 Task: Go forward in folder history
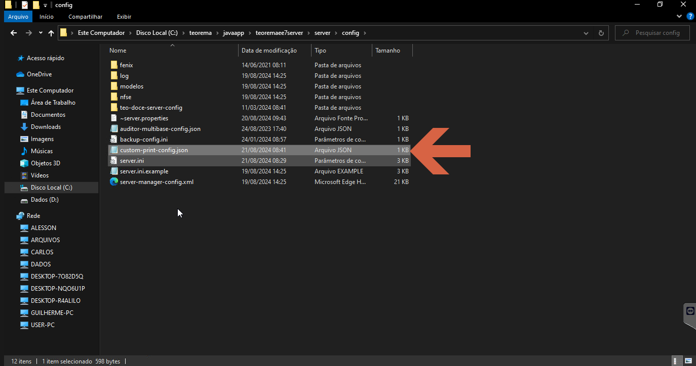click(x=28, y=33)
